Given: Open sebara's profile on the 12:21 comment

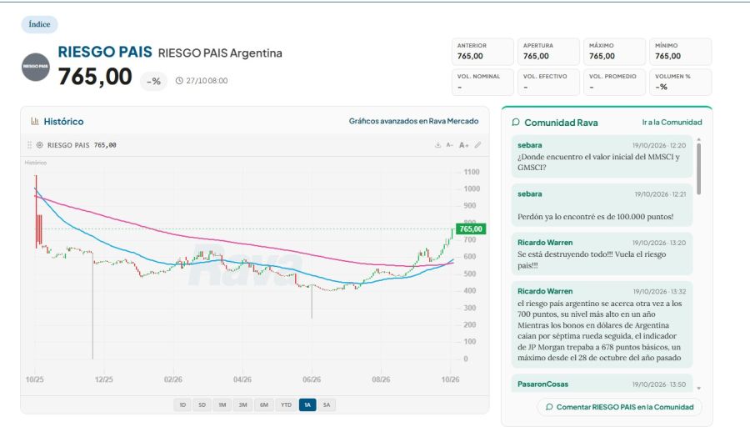Looking at the screenshot, I should (529, 194).
